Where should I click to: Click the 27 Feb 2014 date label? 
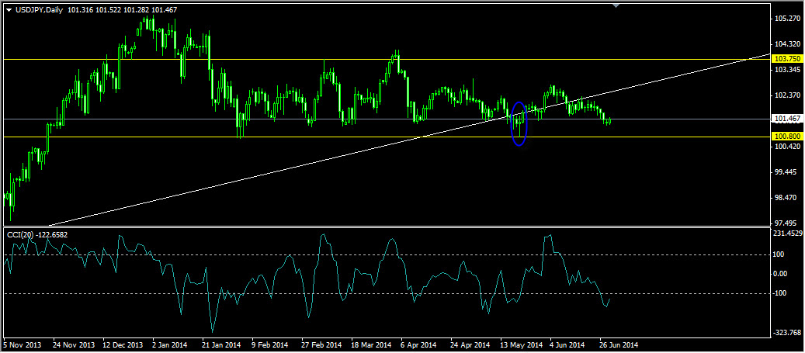[x=321, y=344]
